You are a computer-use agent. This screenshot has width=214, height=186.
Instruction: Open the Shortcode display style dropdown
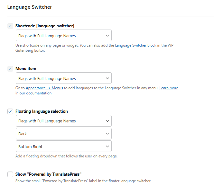click(x=63, y=36)
